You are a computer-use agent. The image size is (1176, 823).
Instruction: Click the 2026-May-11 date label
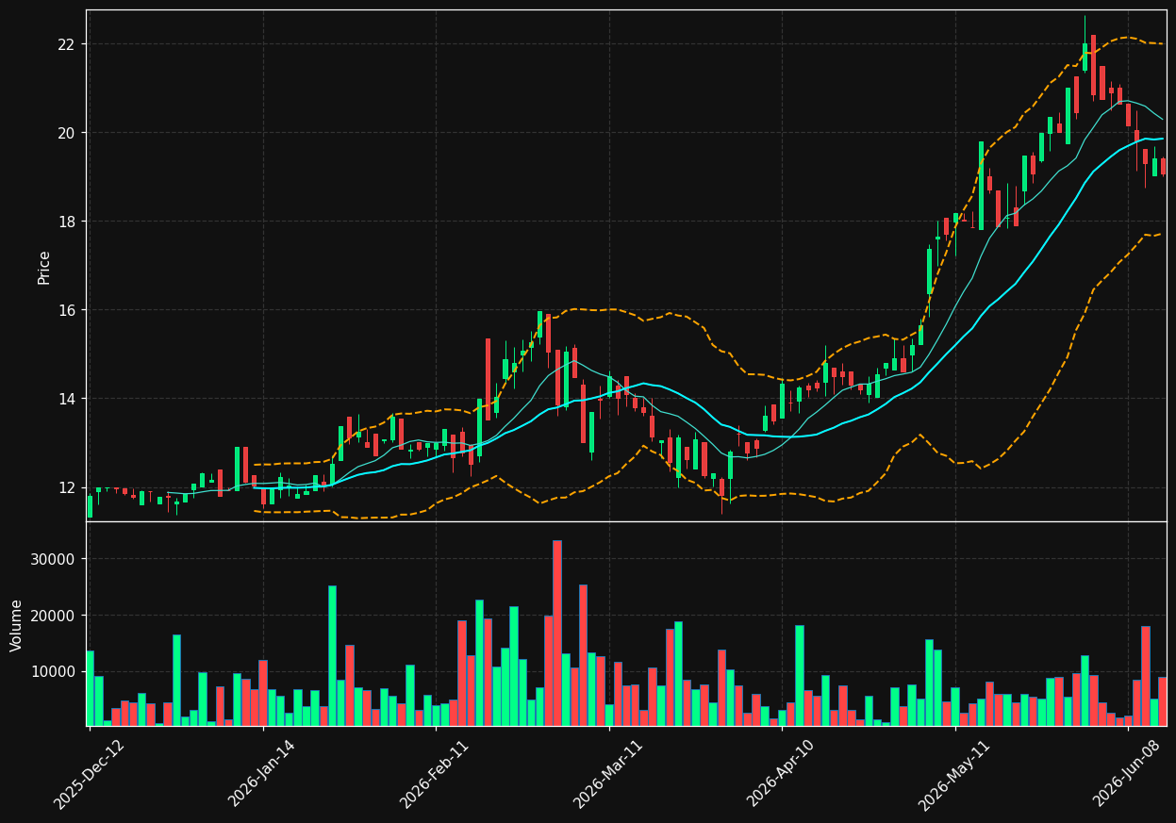(x=954, y=773)
